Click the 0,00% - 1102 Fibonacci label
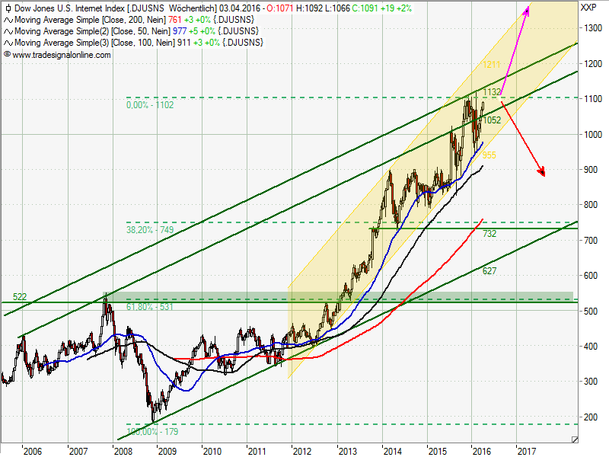Viewport: 609px width, 457px height. [150, 105]
